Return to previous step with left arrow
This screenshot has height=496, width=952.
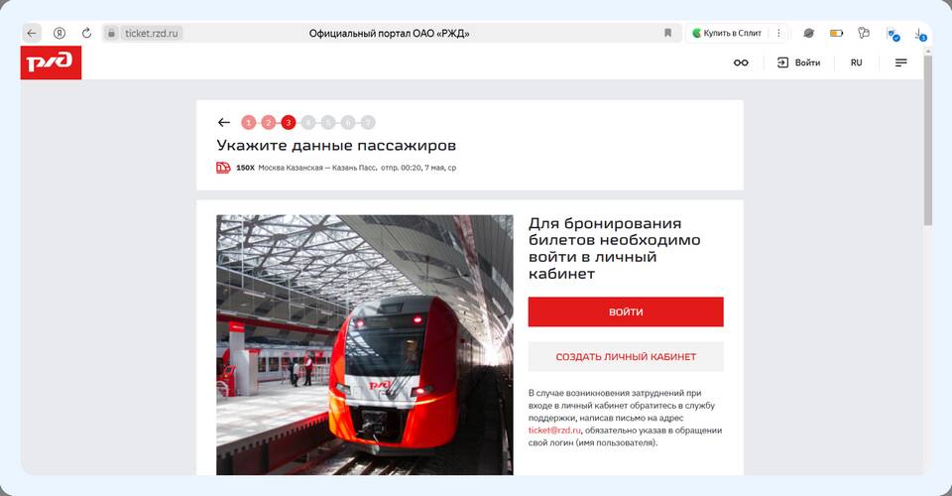(224, 123)
